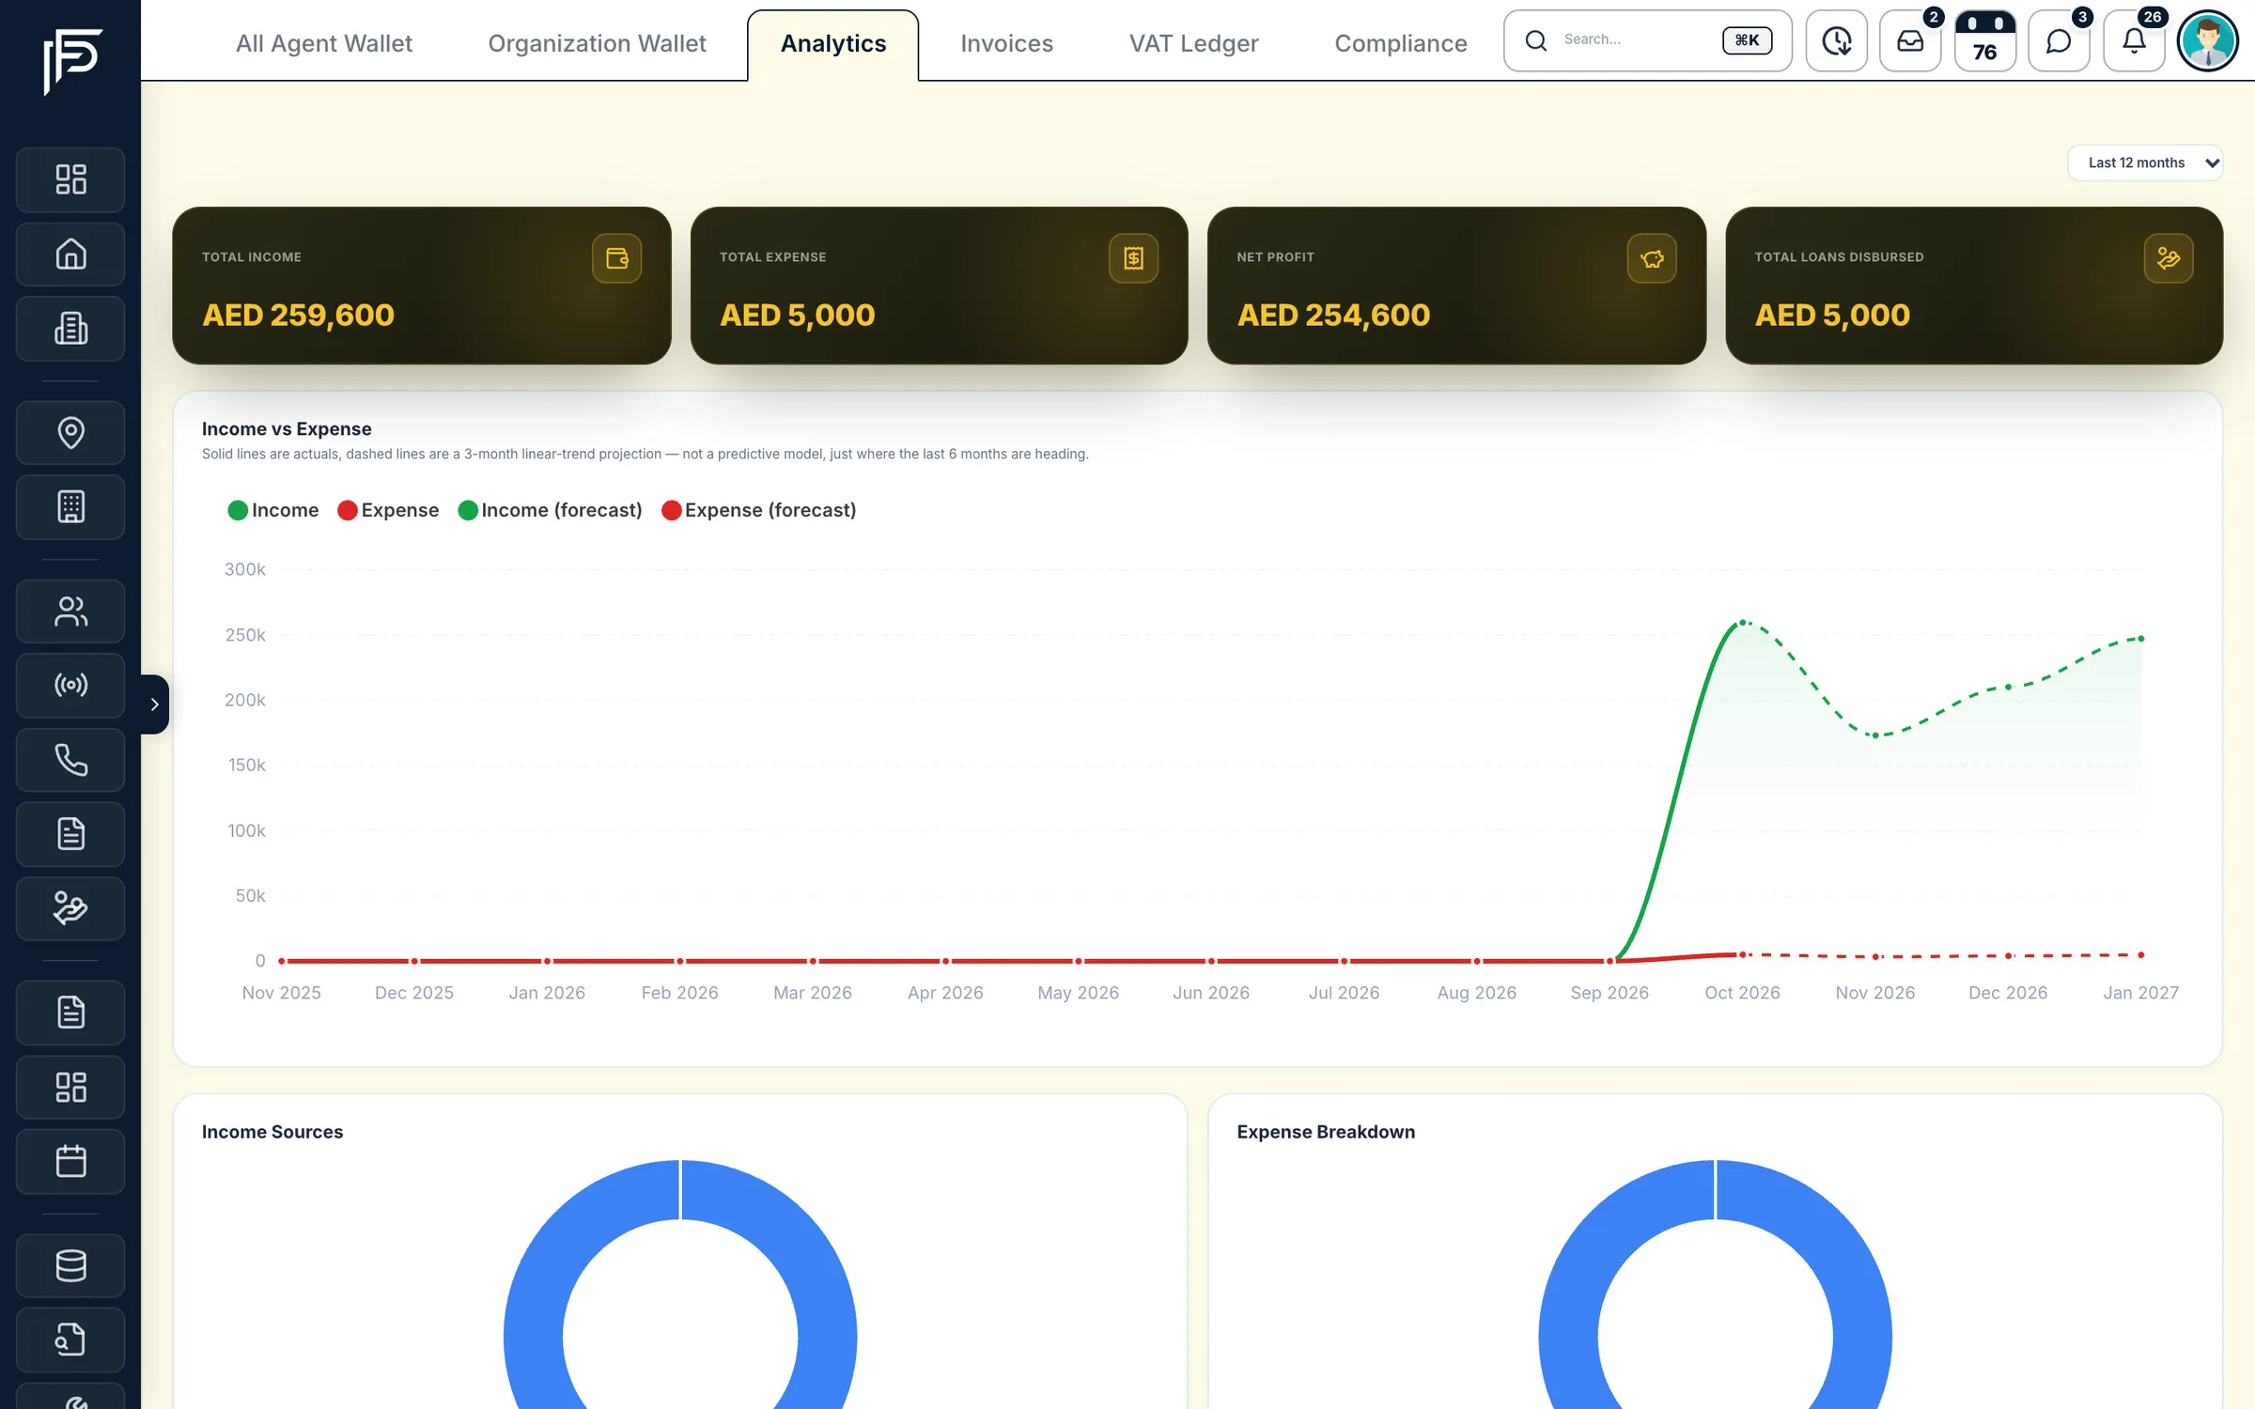Open the hand-with-coins wallet sidebar icon
The image size is (2255, 1409).
click(70, 908)
